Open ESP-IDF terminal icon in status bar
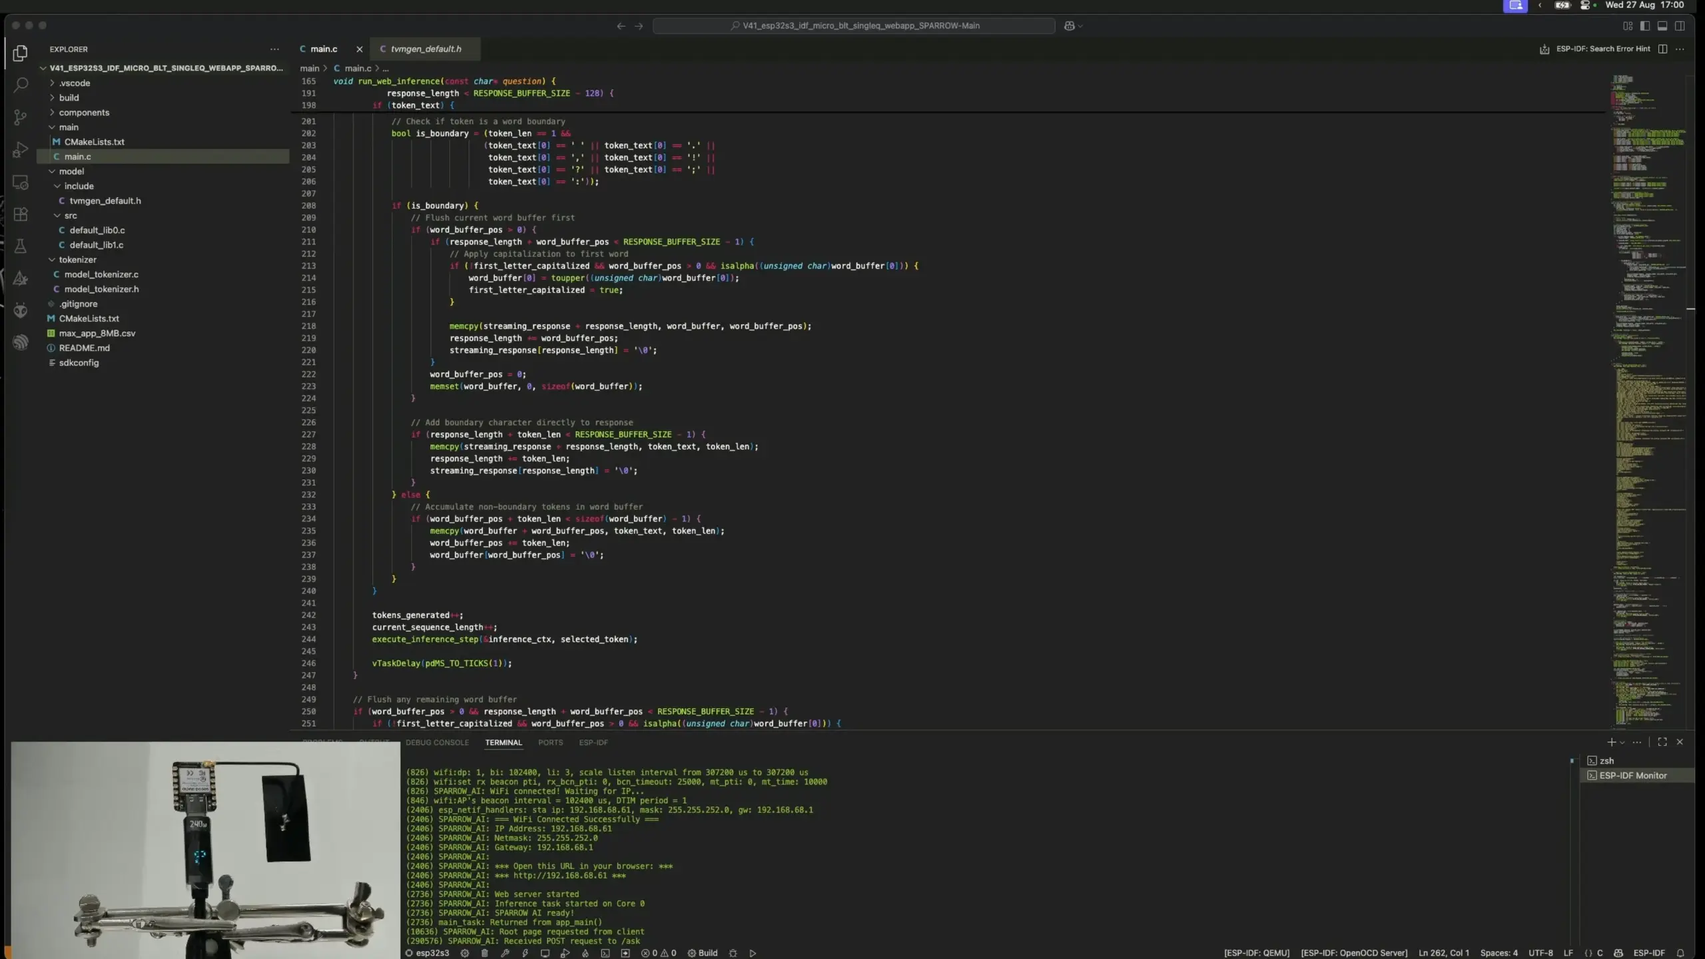 pos(605,953)
